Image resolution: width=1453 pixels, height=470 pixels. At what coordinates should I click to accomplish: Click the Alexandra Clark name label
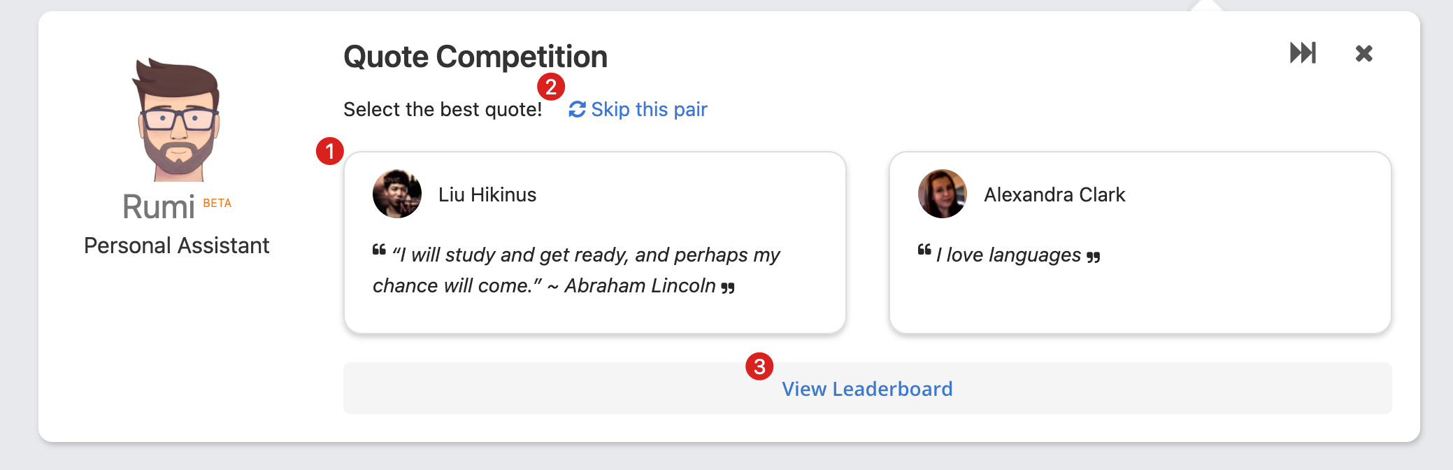pyautogui.click(x=1054, y=194)
